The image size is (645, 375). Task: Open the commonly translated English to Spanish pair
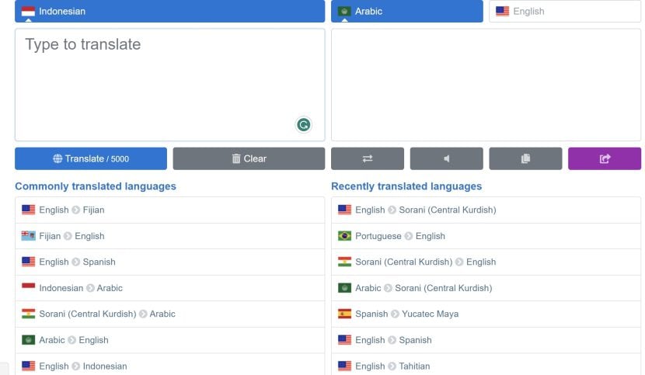(x=169, y=262)
